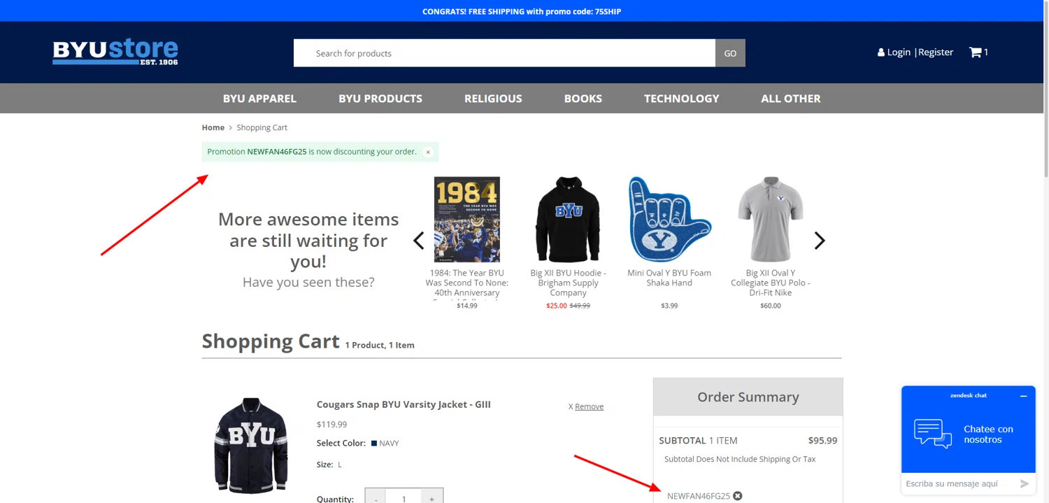1049x503 pixels.
Task: Go to Home breadcrumb
Action: (x=213, y=127)
